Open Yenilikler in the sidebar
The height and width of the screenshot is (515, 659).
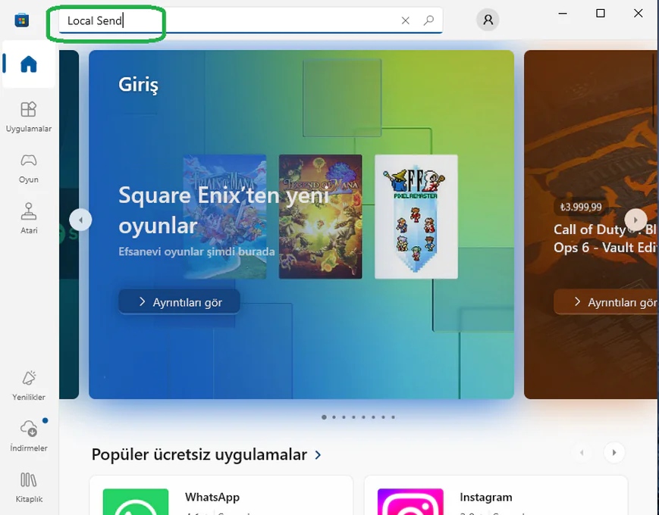(29, 385)
